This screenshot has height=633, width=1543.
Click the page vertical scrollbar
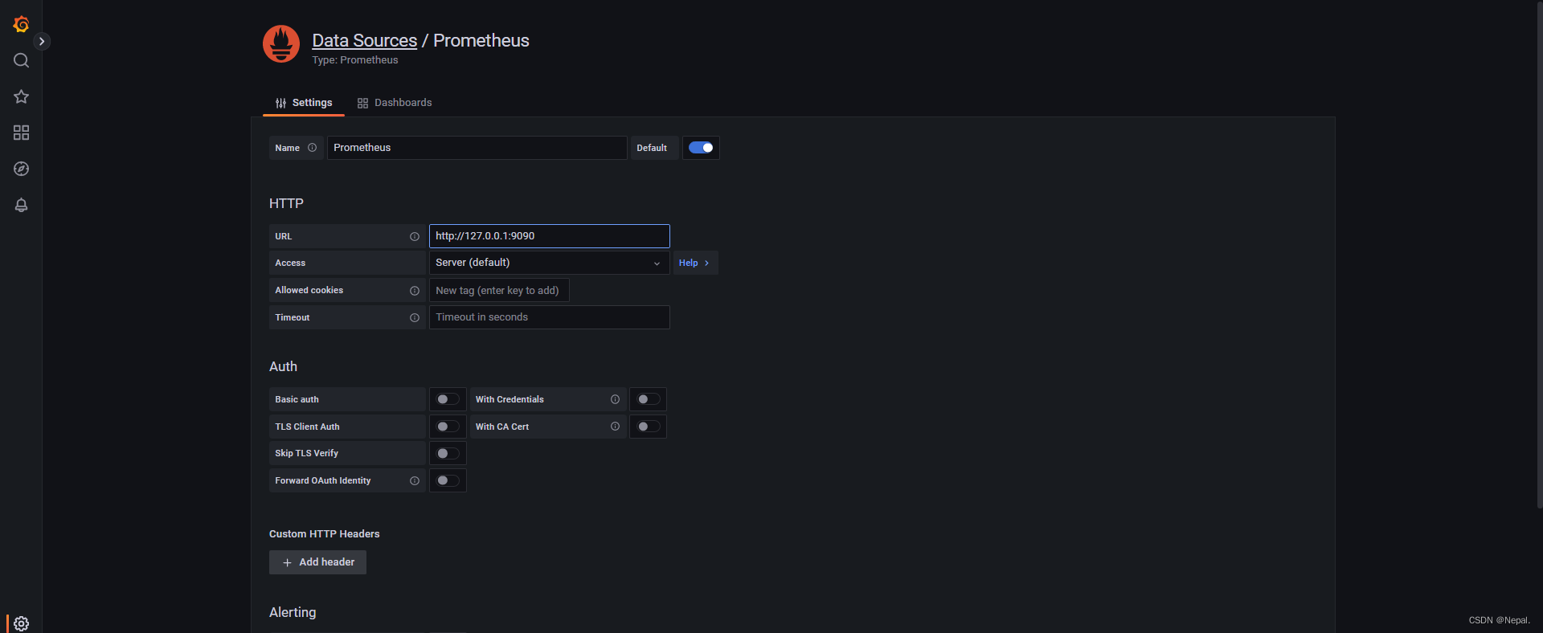(x=1539, y=254)
